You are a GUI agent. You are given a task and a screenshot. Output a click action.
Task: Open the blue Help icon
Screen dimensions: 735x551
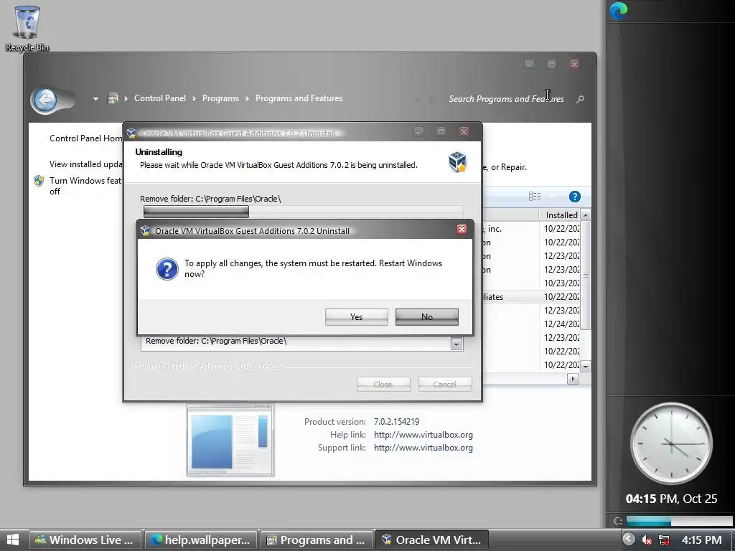click(575, 197)
